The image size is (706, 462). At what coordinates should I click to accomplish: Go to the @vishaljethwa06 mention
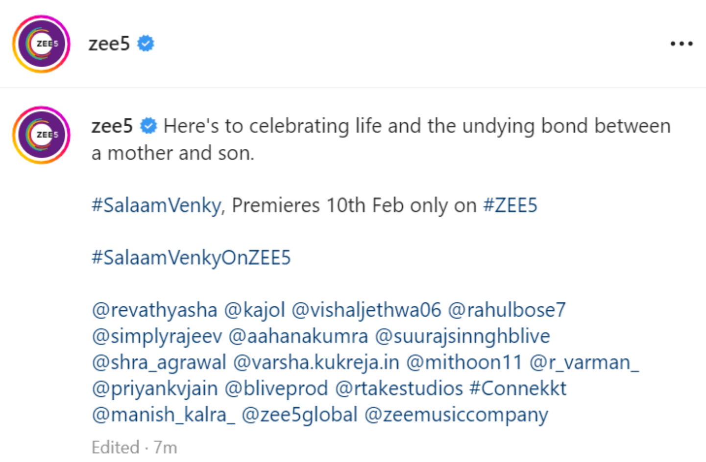click(x=366, y=310)
